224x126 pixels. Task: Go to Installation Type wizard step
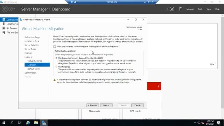pyautogui.click(x=32, y=41)
